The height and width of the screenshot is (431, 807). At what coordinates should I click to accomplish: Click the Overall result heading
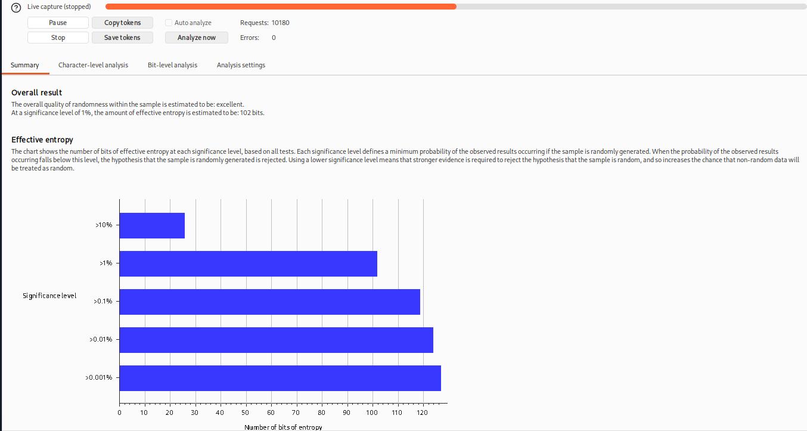[36, 92]
